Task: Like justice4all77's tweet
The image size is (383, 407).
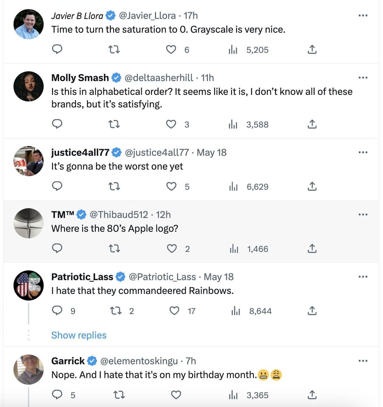Action: click(x=172, y=186)
